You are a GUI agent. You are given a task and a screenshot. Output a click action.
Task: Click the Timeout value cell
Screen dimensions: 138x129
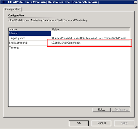(x=90, y=48)
